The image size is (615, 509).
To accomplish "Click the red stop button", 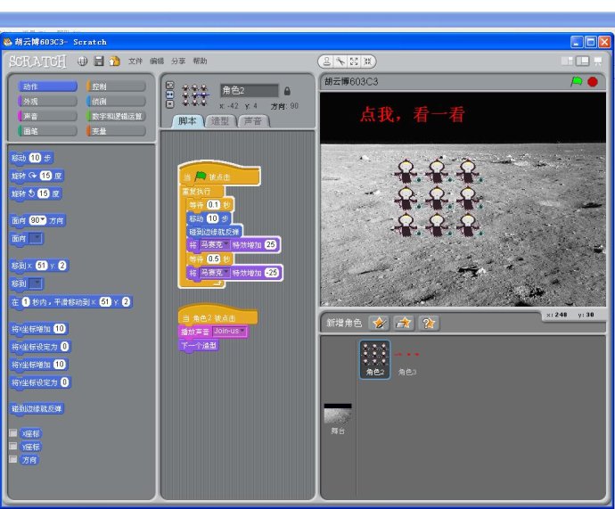I will pos(593,82).
